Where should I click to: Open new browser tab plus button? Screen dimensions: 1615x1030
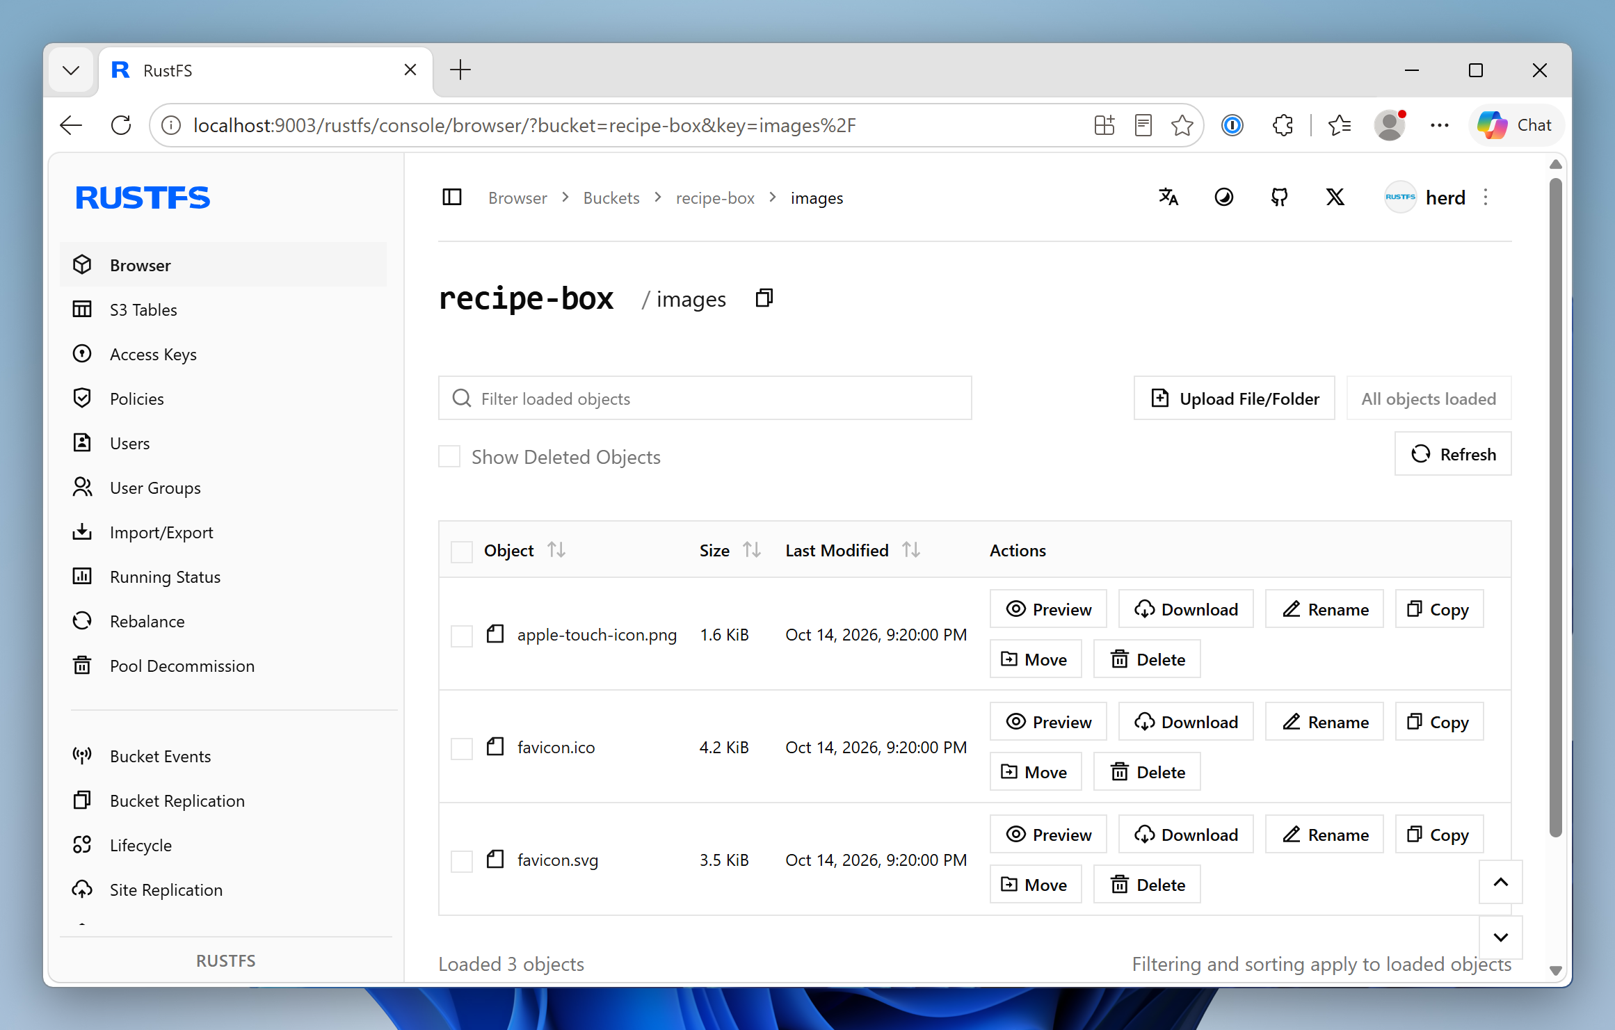460,70
